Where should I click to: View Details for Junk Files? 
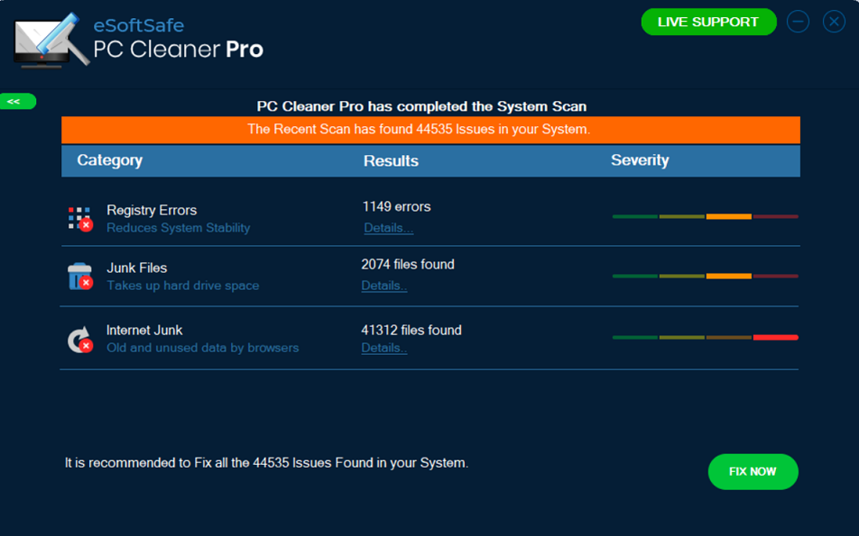(384, 286)
